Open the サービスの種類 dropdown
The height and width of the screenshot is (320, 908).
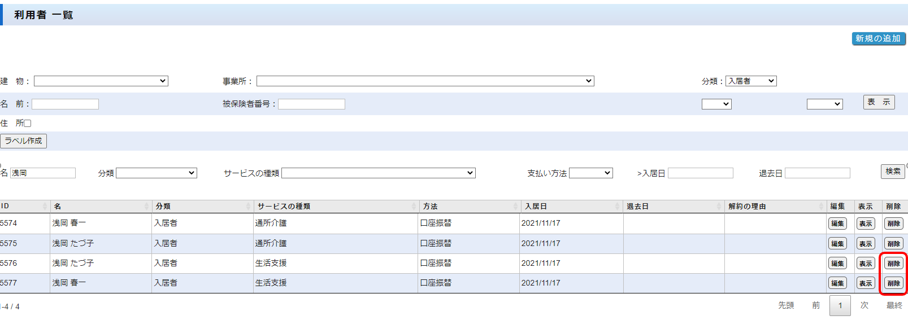coord(378,173)
